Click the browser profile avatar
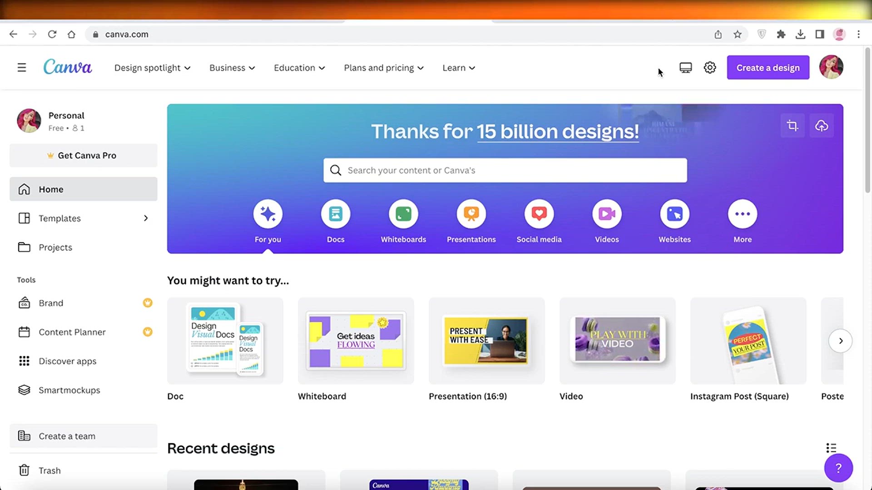The height and width of the screenshot is (490, 872). [839, 34]
